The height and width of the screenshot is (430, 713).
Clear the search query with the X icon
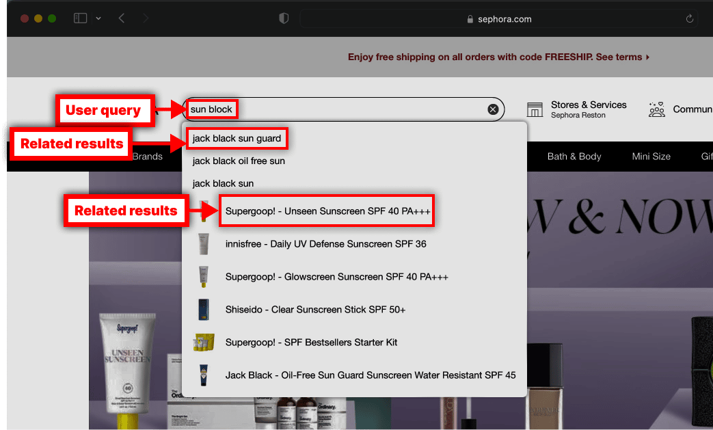click(493, 109)
